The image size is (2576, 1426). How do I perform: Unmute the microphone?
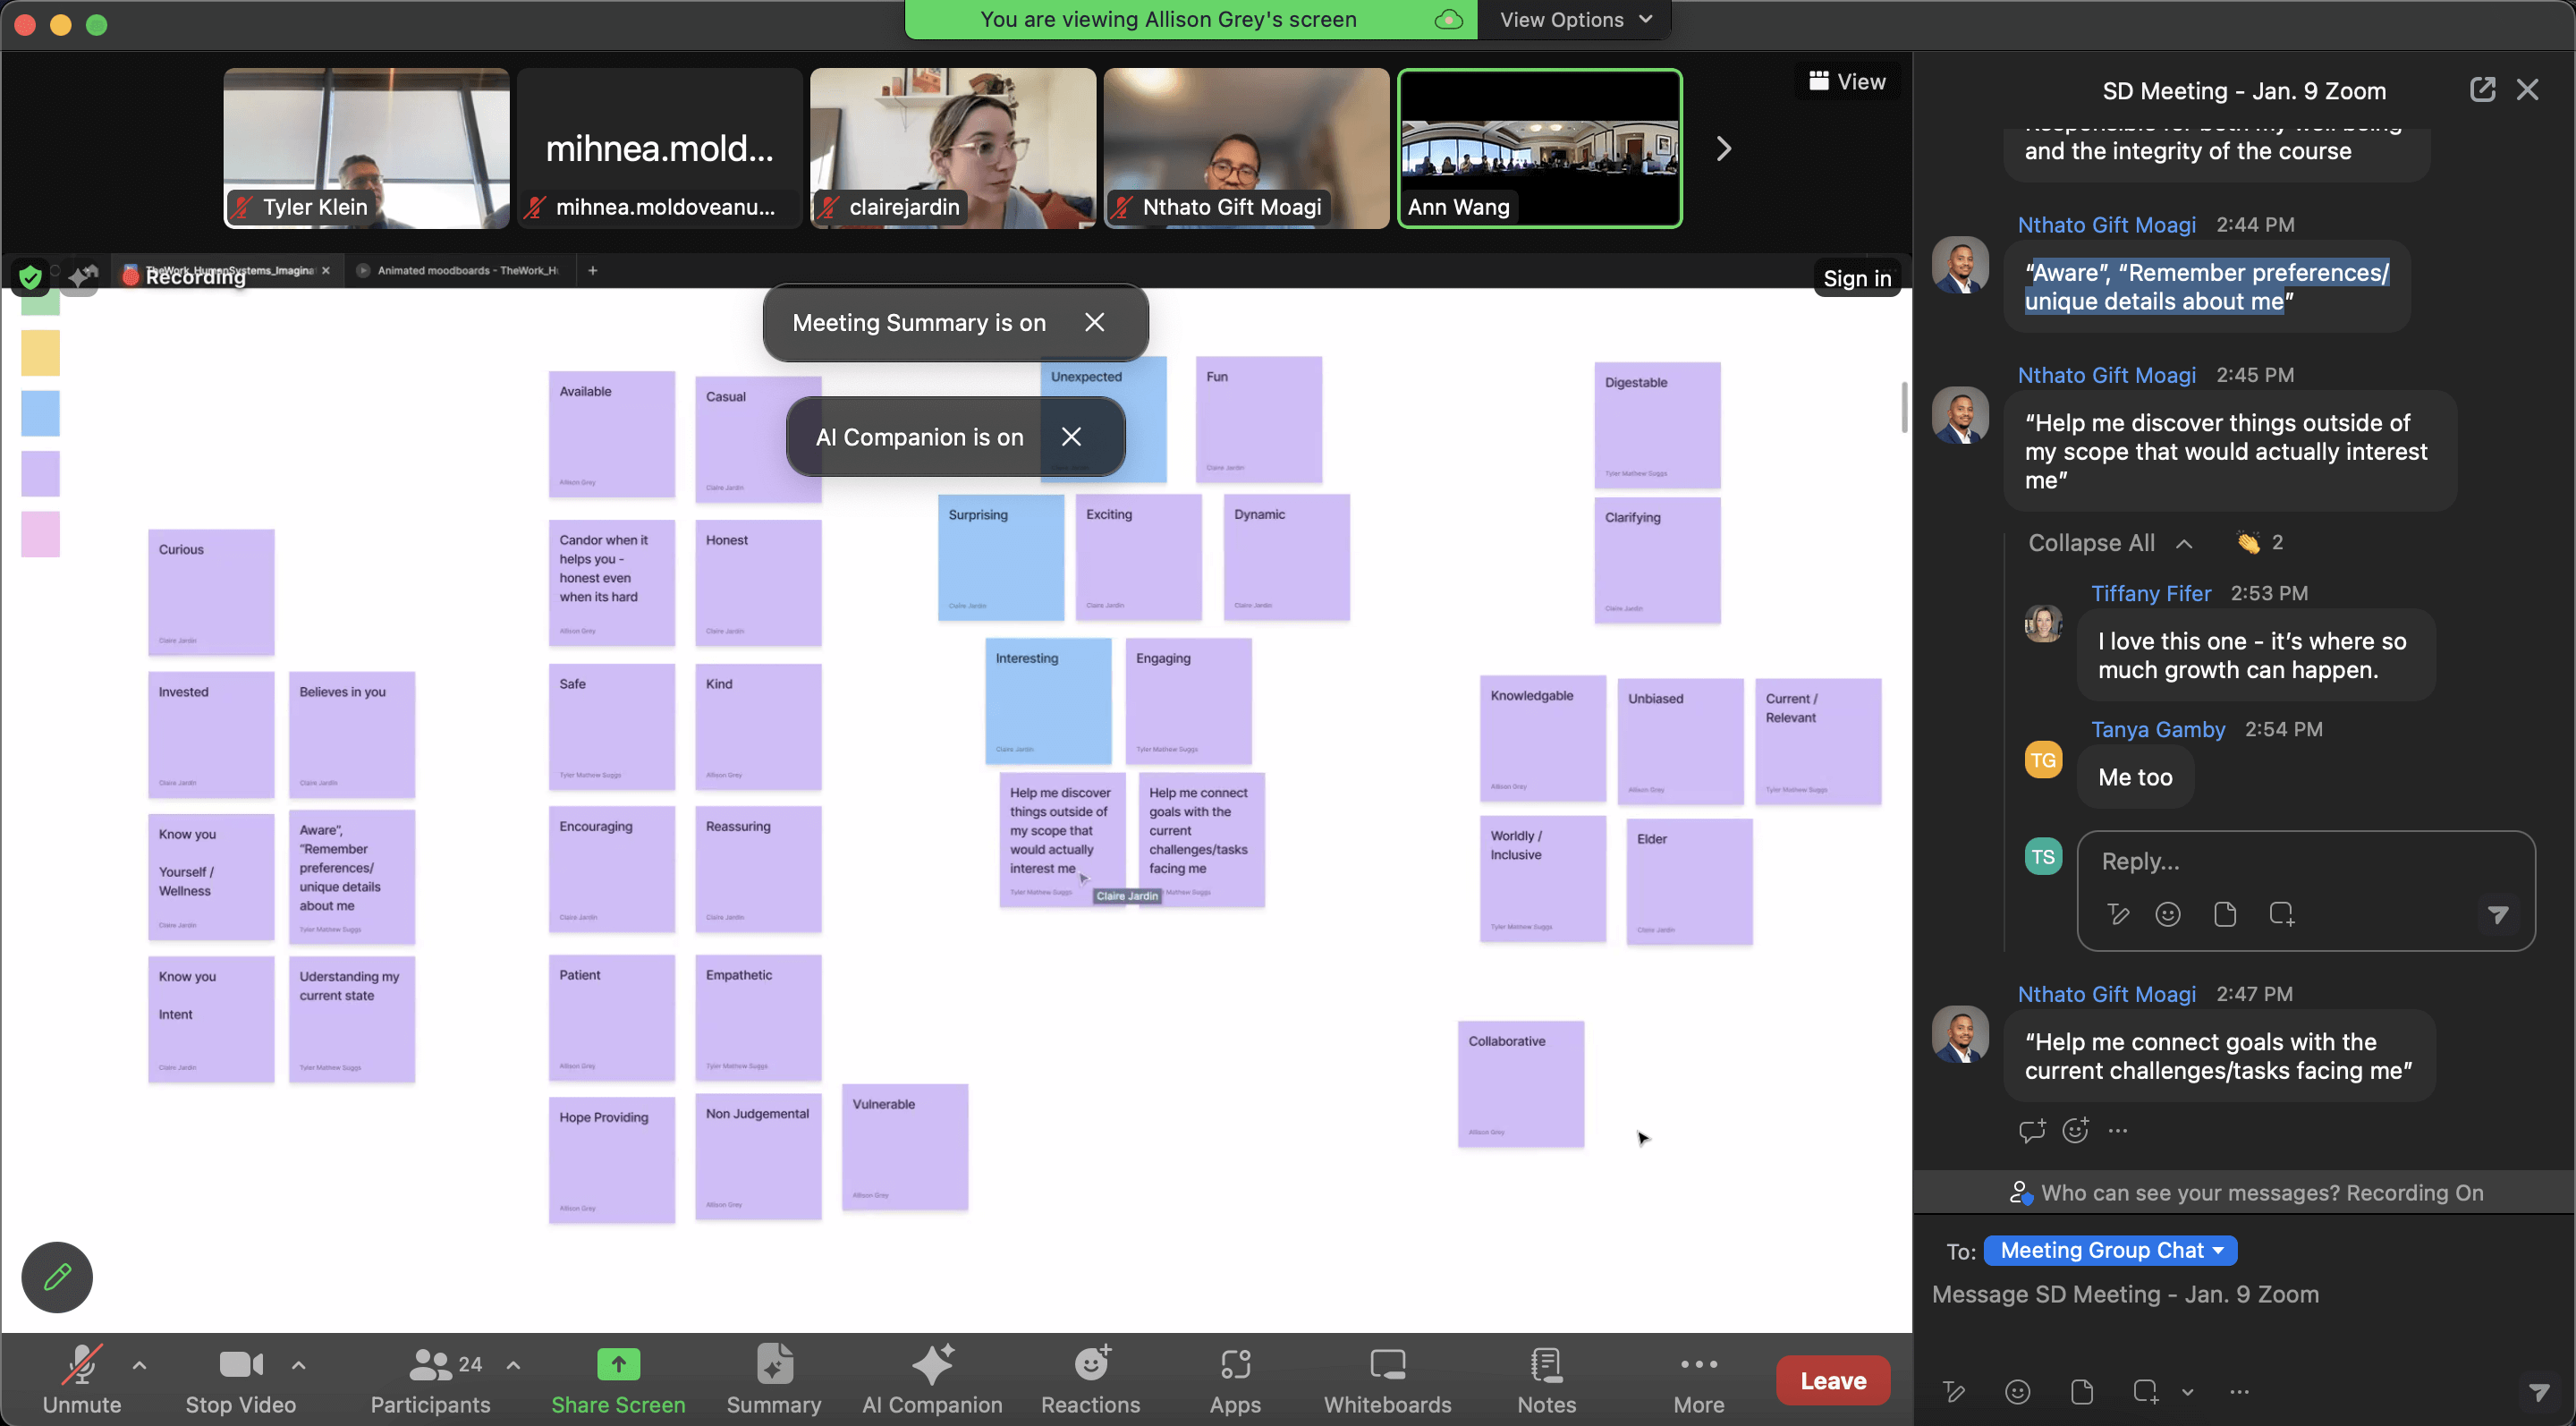pyautogui.click(x=82, y=1380)
